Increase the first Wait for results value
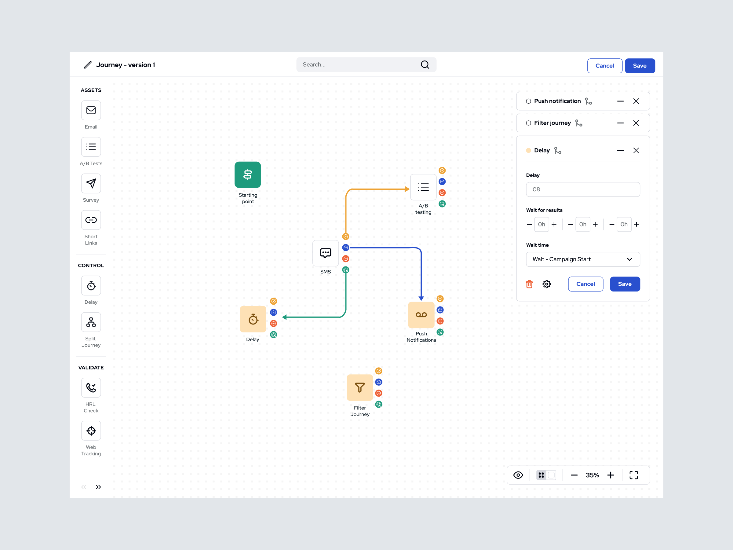Screen dimensions: 733x550 click(x=554, y=225)
